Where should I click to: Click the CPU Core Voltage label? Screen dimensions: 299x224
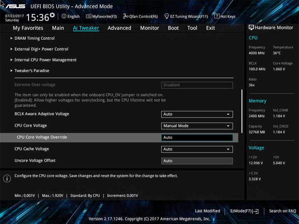tap(31, 126)
